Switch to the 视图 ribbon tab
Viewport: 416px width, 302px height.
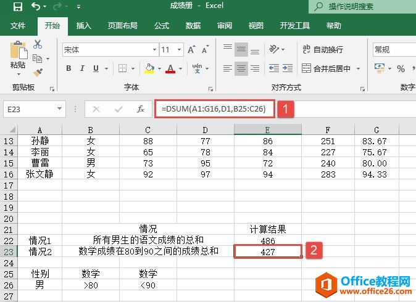pyautogui.click(x=256, y=26)
